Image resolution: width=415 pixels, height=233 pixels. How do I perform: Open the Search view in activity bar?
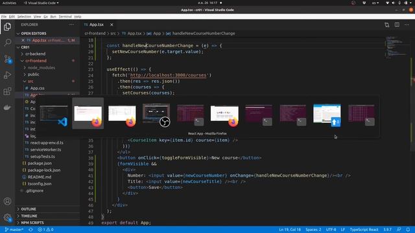tap(7, 43)
